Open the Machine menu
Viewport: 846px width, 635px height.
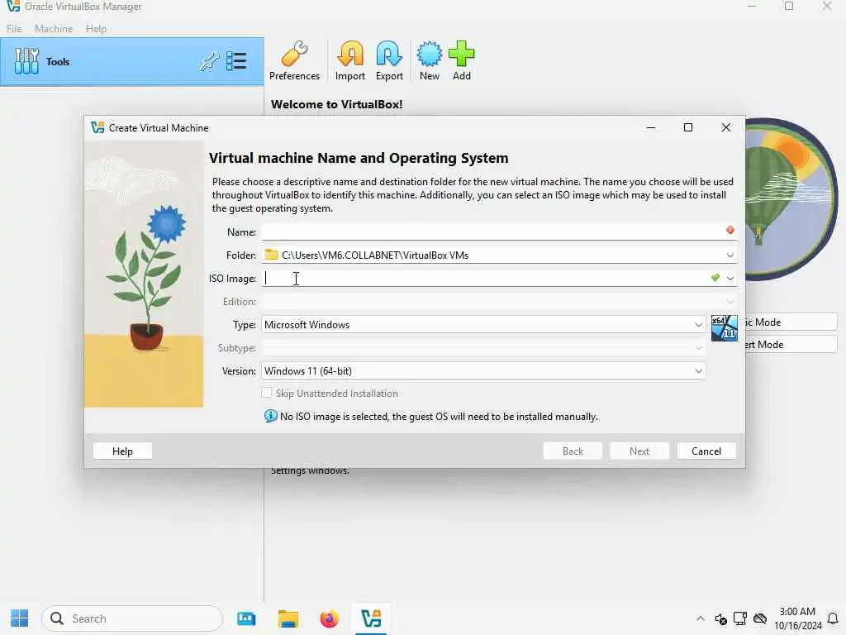point(54,29)
